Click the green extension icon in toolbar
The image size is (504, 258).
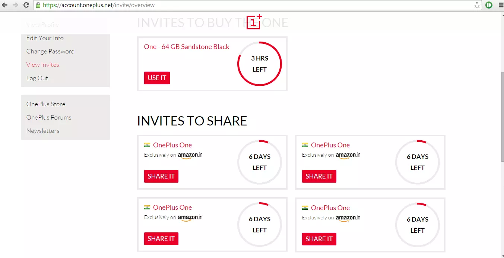pyautogui.click(x=489, y=5)
